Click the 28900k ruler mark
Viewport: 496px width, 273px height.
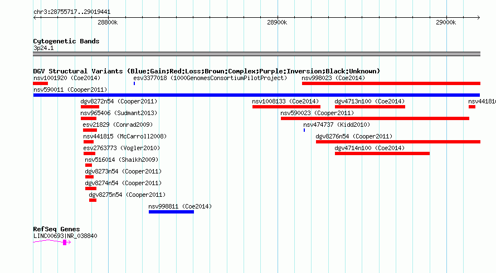point(277,22)
